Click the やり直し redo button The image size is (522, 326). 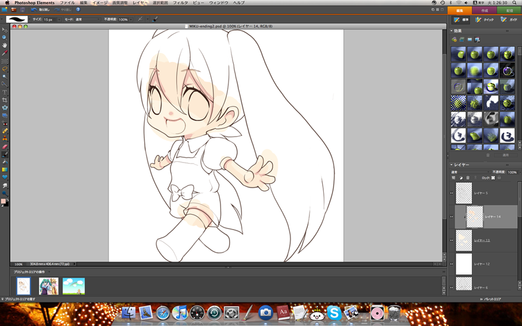(63, 10)
